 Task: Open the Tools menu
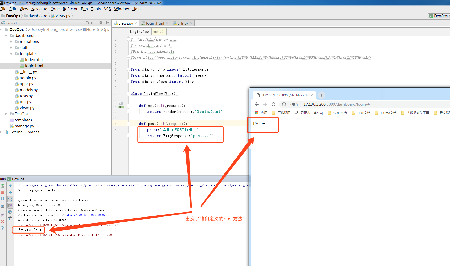pyautogui.click(x=96, y=9)
